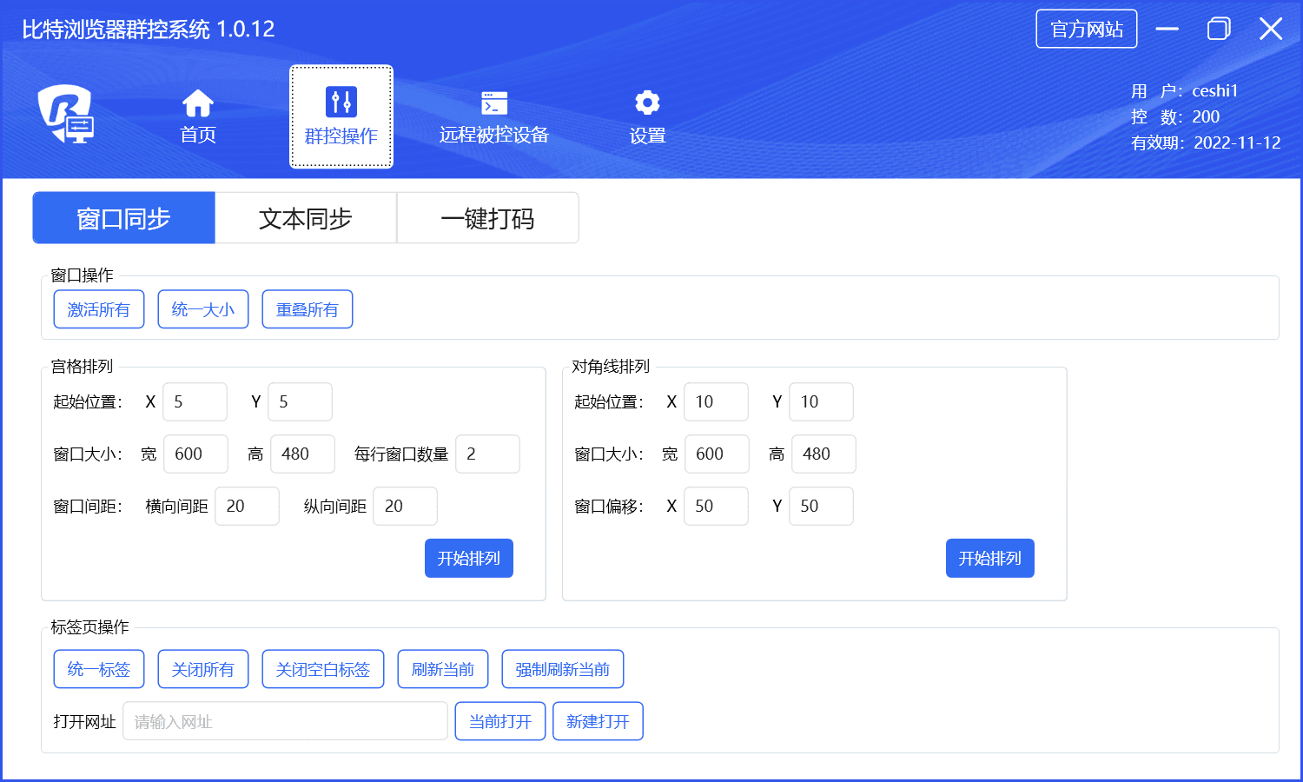Click the BitBrowser shield logo icon
1303x782 pixels.
(x=65, y=114)
